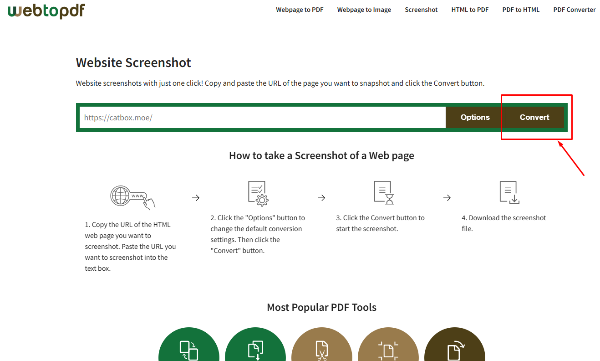
Task: Click the step 2 text about the "Options" button
Action: point(258,234)
